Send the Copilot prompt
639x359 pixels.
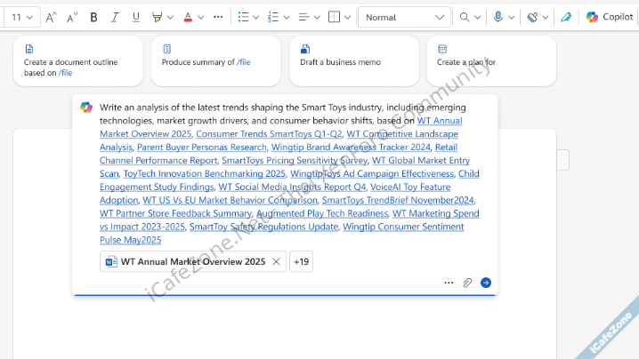pyautogui.click(x=486, y=283)
